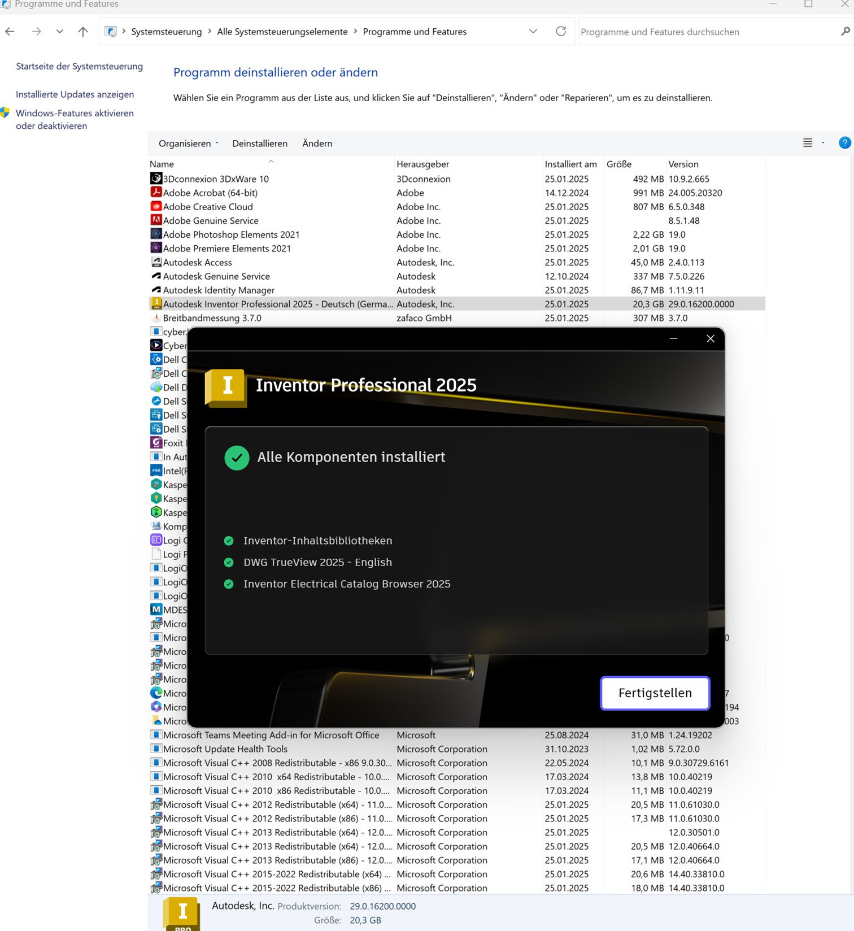Click the refresh button in address bar

coord(560,31)
